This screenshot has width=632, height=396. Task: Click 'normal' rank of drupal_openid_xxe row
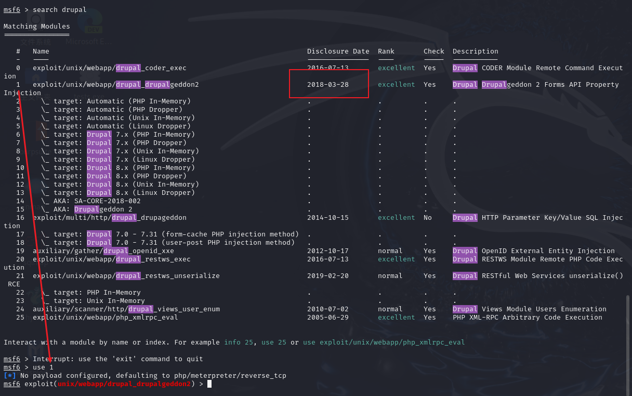tap(390, 251)
